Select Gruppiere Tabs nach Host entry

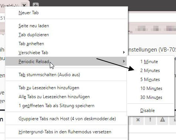(67, 119)
